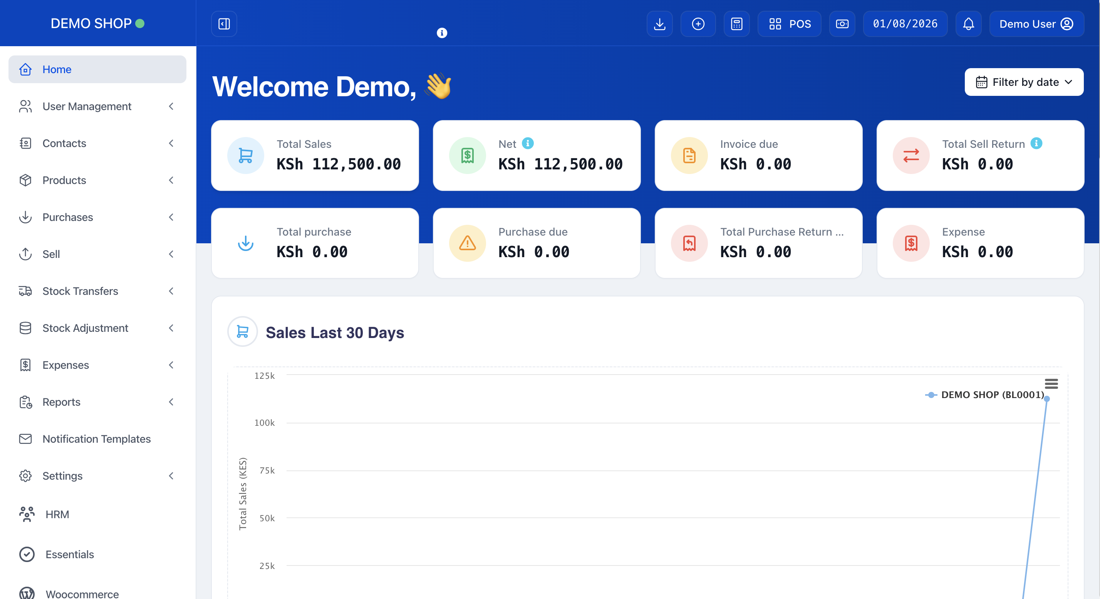Open the POS button
Viewport: 1100px width, 599px height.
point(789,24)
